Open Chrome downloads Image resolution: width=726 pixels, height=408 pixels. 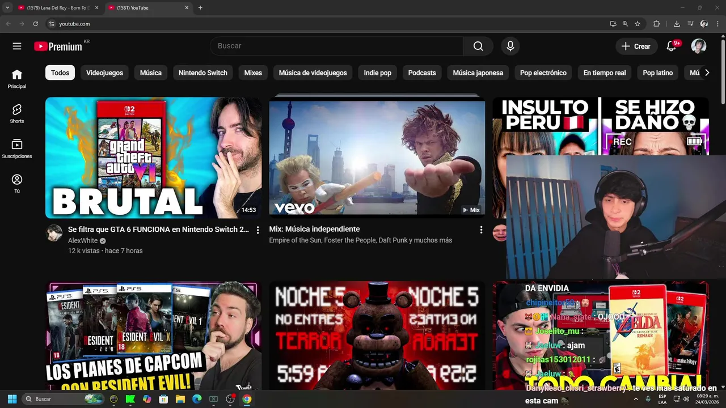[x=677, y=24]
